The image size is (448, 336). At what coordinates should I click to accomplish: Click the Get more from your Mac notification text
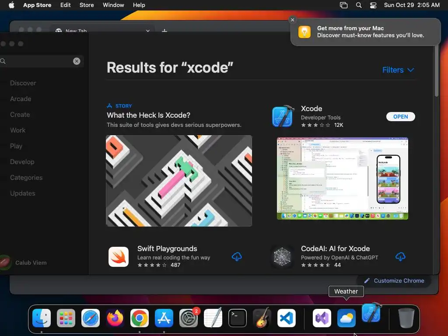tap(371, 31)
